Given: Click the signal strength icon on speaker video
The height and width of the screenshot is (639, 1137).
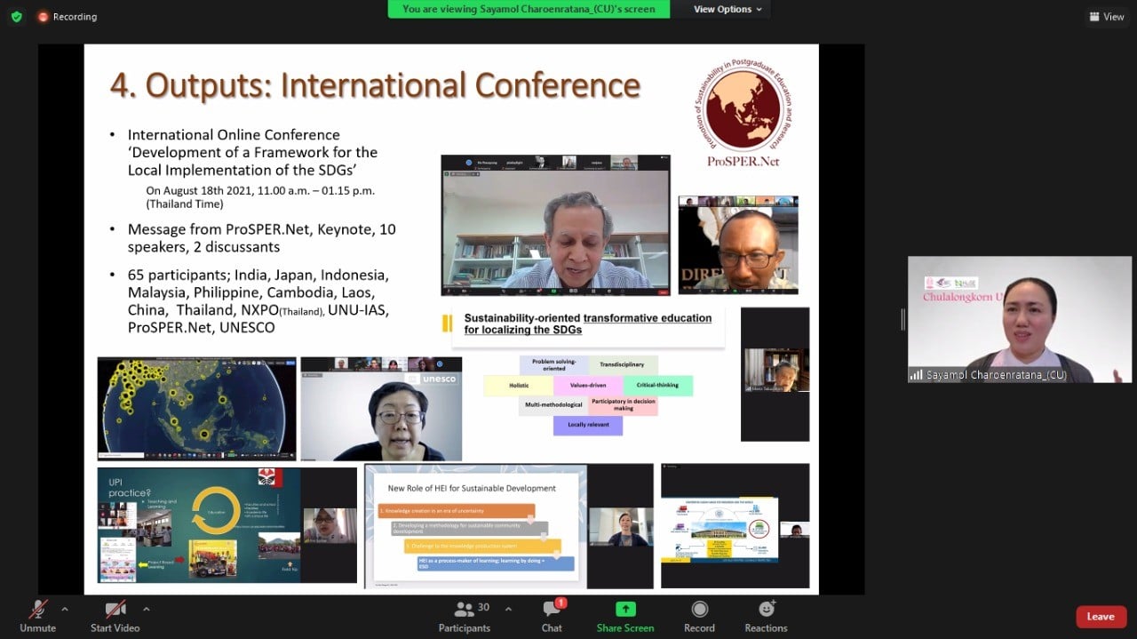Looking at the screenshot, I should click(916, 375).
